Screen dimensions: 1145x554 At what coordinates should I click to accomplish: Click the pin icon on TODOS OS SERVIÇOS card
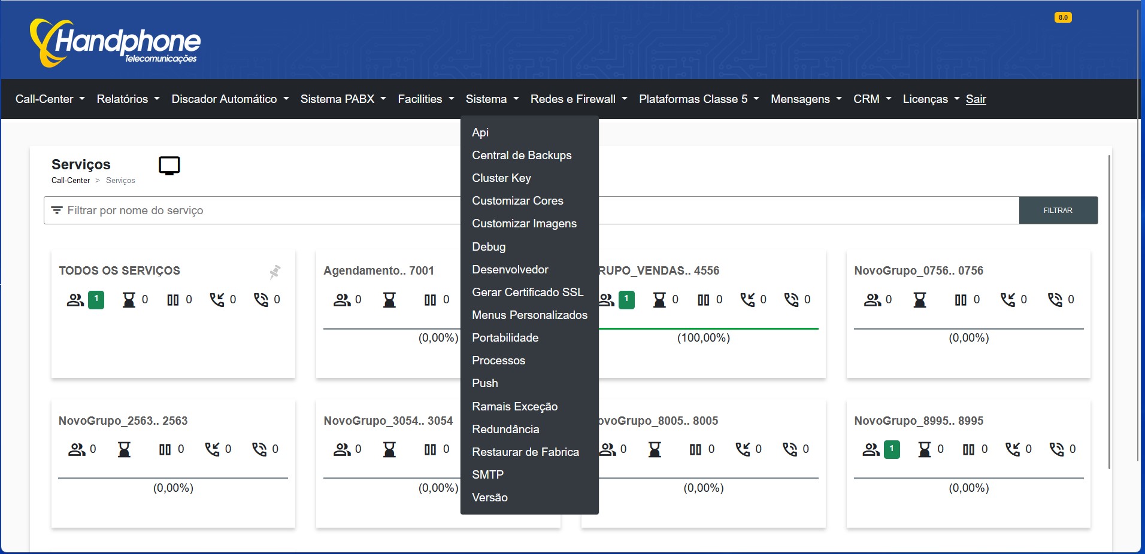[275, 272]
